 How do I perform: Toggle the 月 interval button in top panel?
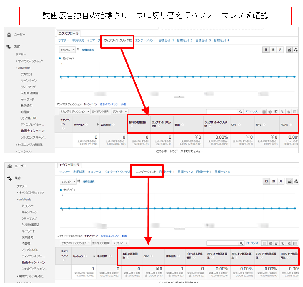280,49
